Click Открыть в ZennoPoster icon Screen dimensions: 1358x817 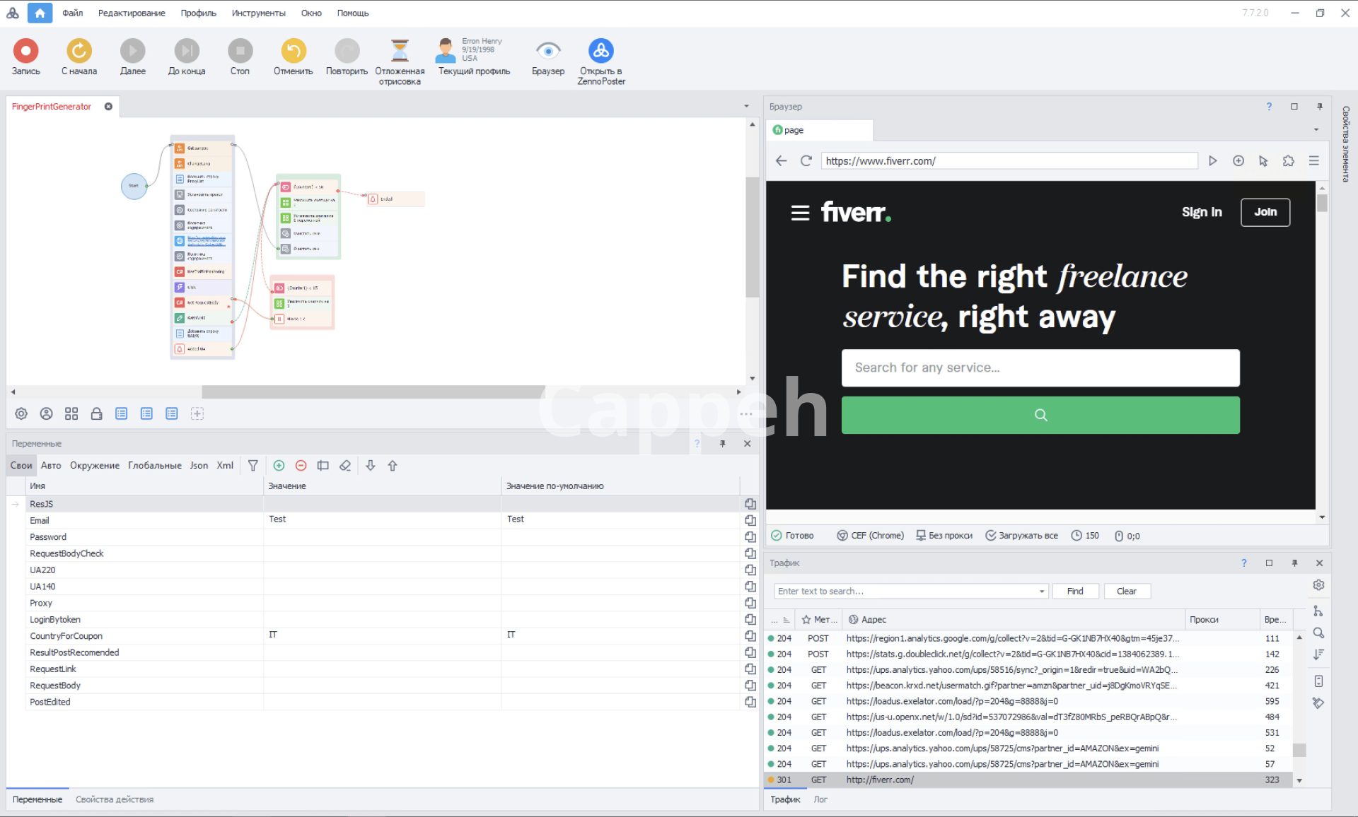pyautogui.click(x=600, y=51)
